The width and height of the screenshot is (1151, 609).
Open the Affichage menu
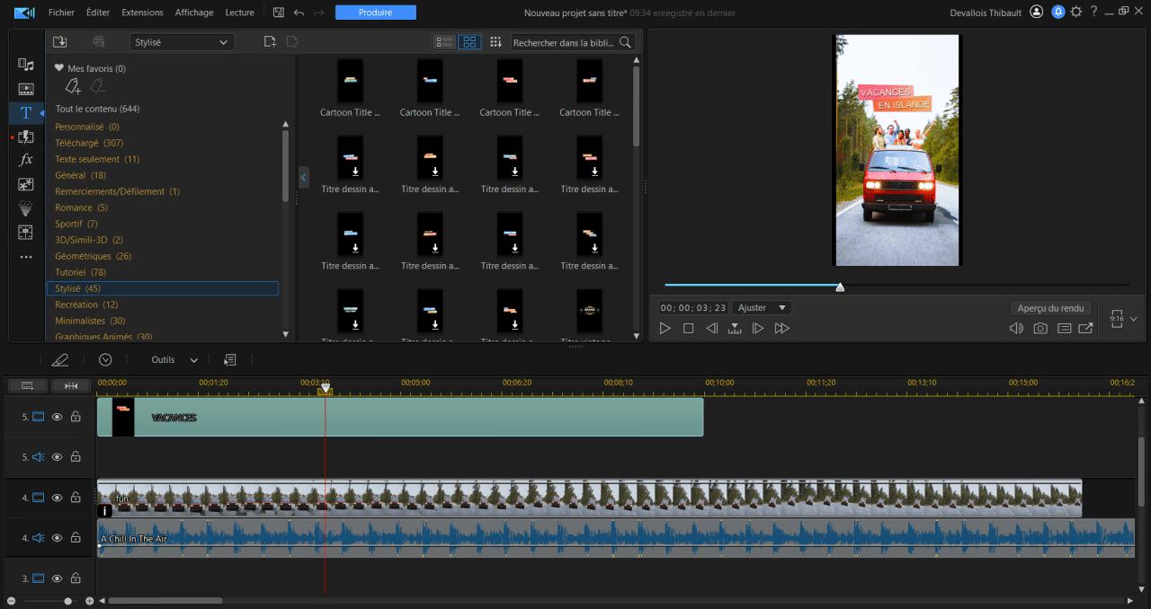194,12
